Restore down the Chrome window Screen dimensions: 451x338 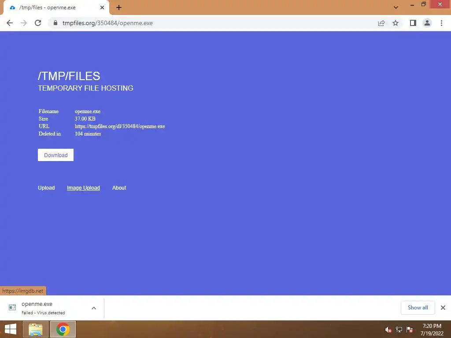coord(424,4)
